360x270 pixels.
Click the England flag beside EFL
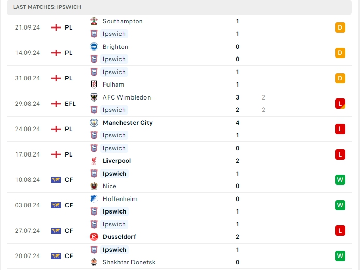coord(56,104)
